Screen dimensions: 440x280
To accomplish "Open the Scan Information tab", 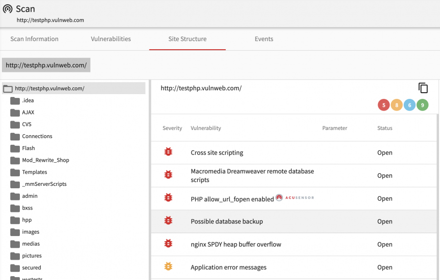I will click(x=34, y=39).
